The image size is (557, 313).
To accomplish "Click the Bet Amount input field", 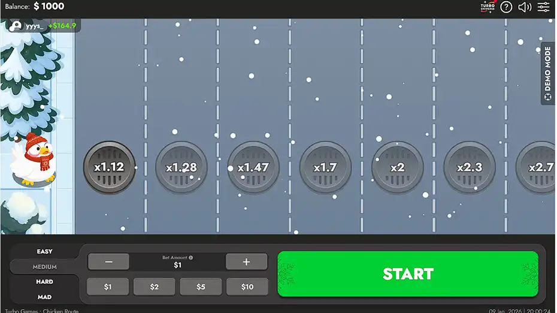I will point(177,265).
